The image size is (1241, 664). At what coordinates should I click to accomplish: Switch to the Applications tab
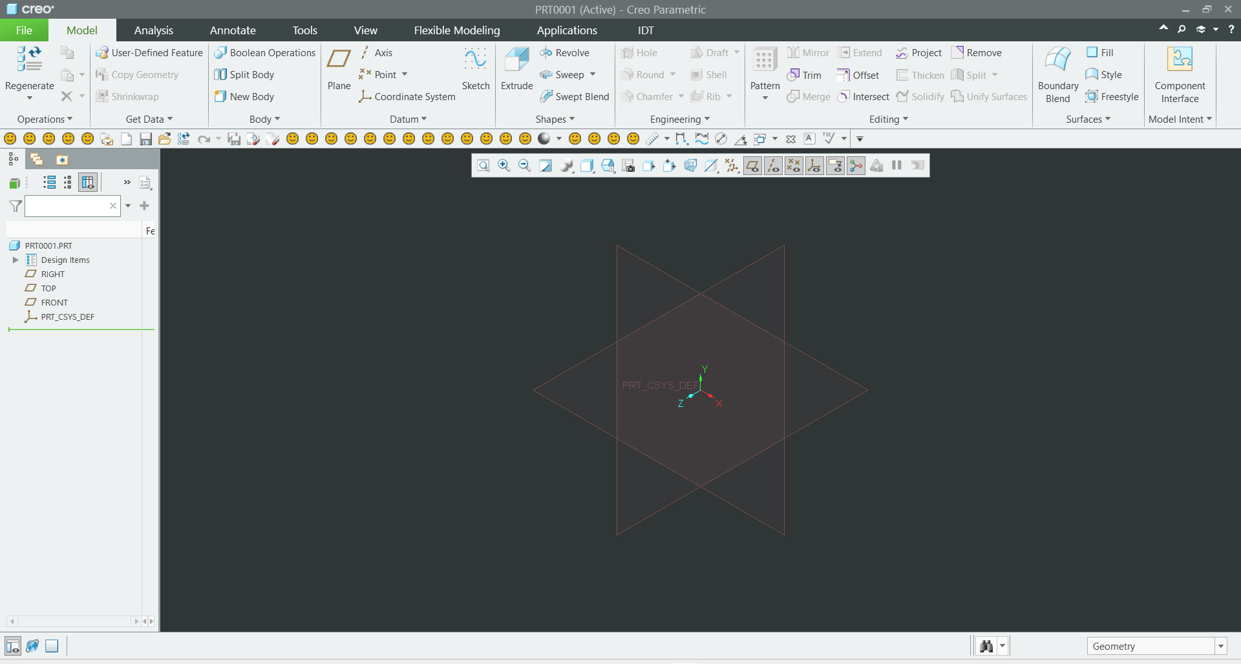pos(567,30)
